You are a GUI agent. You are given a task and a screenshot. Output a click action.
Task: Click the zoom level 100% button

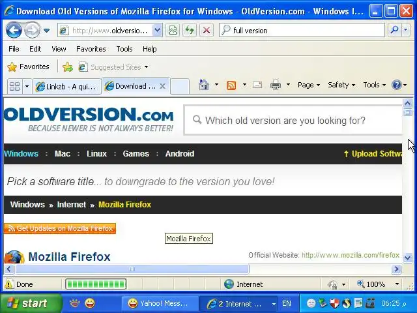click(x=371, y=284)
